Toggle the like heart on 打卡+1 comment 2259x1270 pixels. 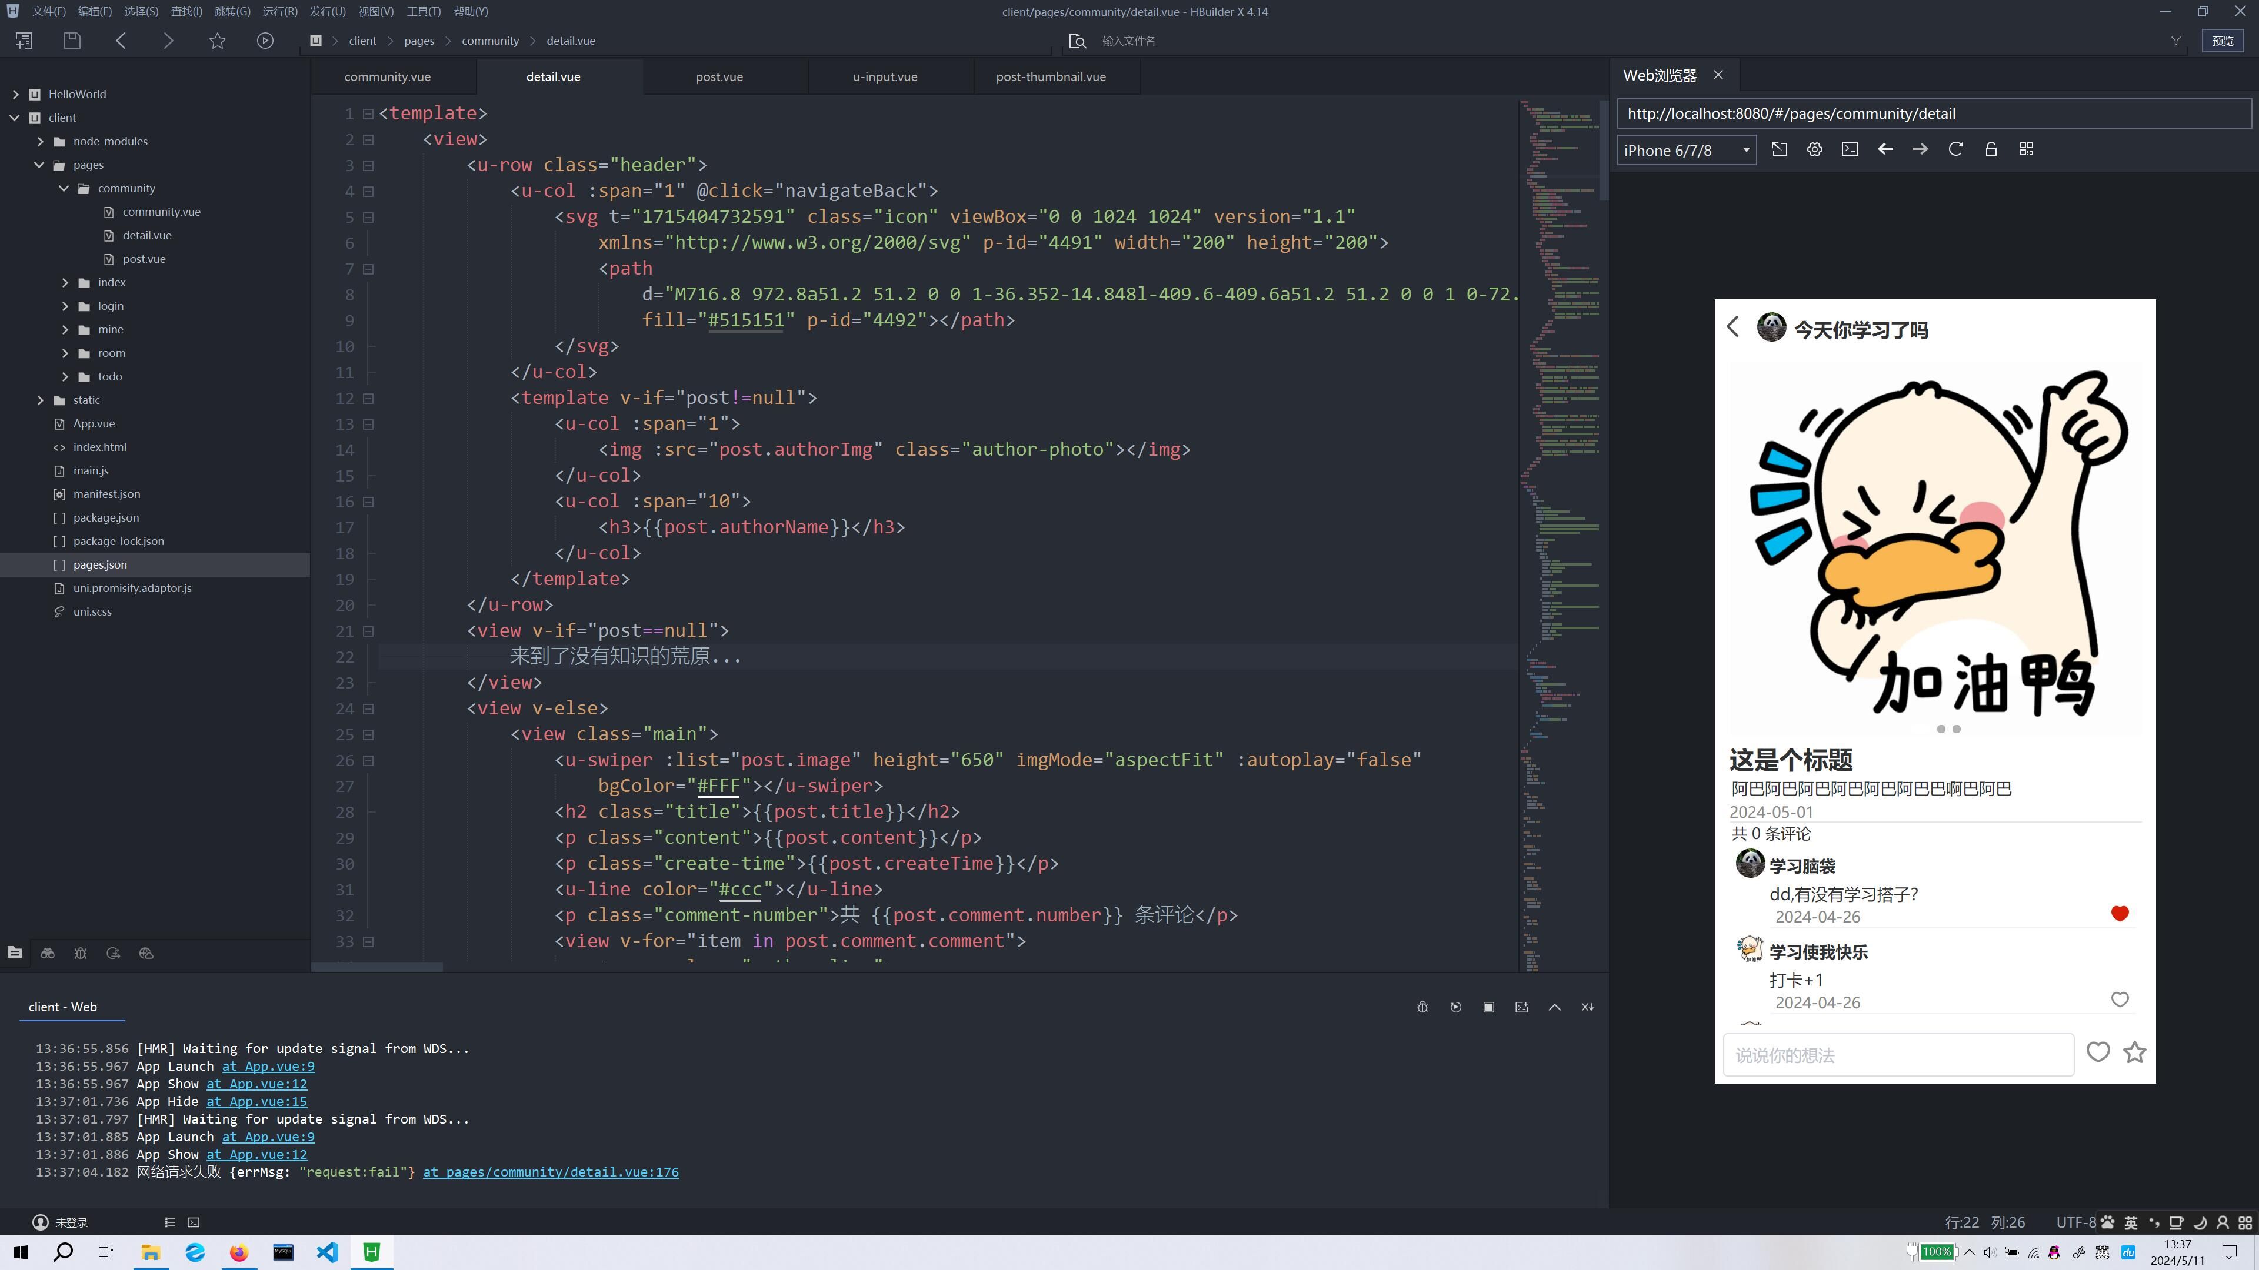click(x=2120, y=999)
